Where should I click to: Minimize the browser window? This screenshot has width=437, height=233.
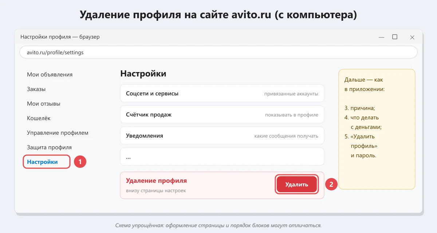pyautogui.click(x=381, y=37)
